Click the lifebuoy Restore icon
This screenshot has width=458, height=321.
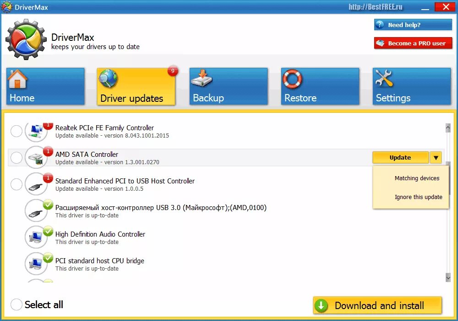(292, 79)
